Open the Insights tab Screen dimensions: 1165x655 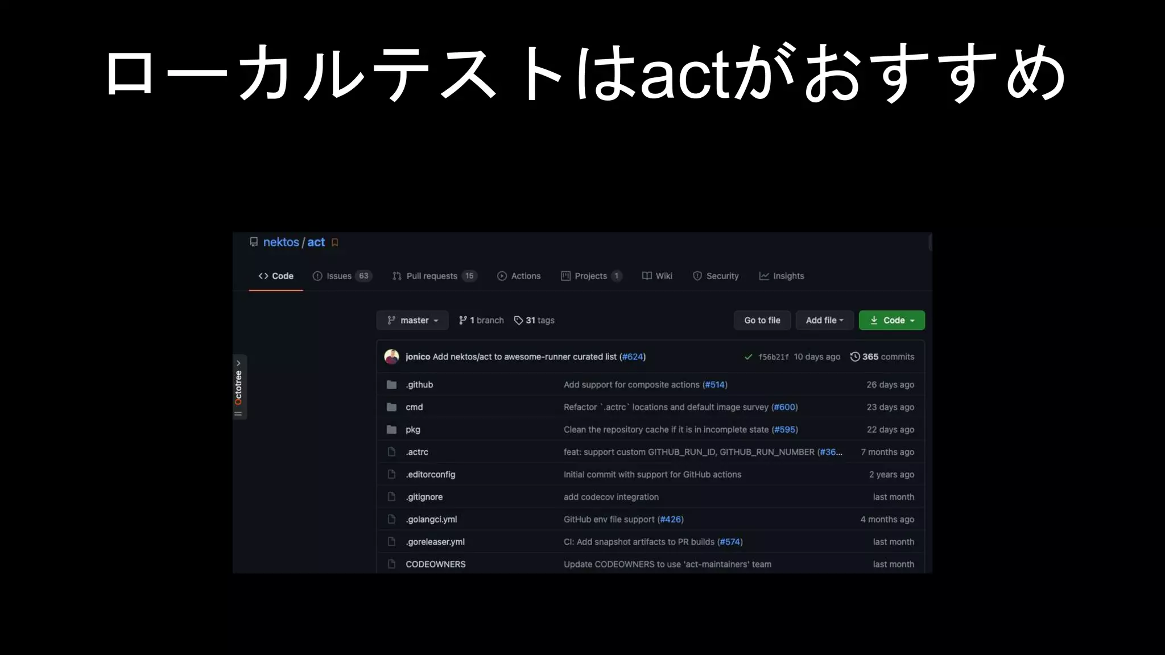point(782,276)
